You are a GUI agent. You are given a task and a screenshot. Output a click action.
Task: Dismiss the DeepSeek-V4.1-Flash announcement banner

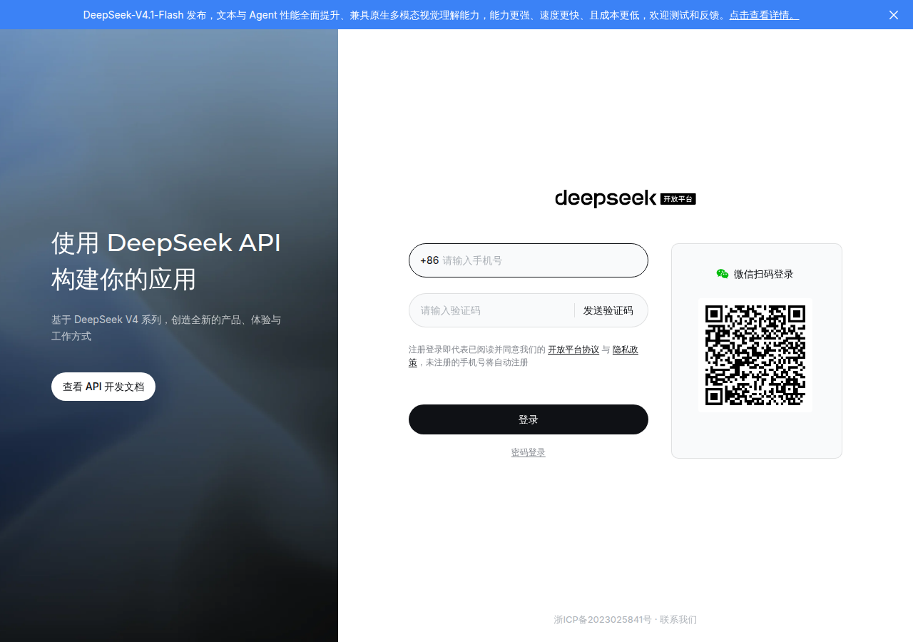tap(894, 15)
